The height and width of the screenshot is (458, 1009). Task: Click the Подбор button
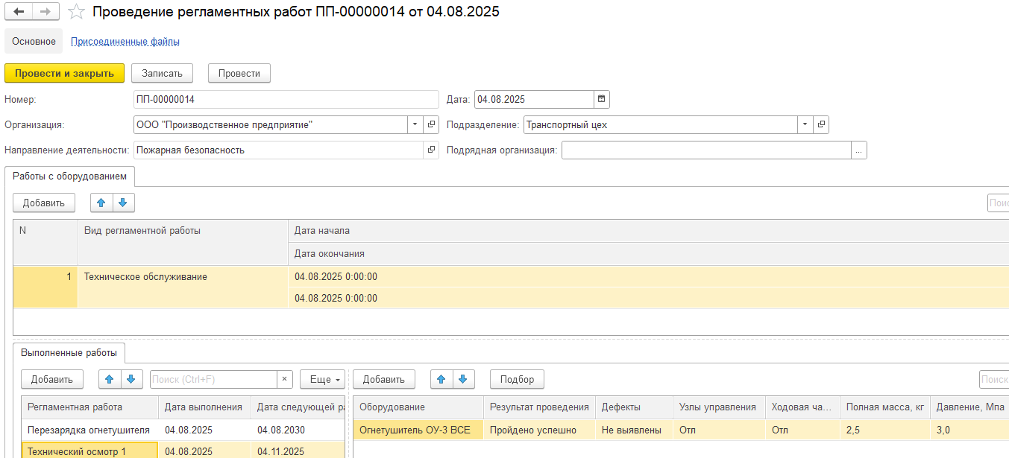(x=517, y=380)
